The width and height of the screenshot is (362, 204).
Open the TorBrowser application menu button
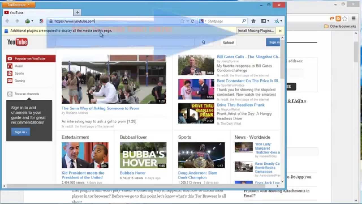pyautogui.click(x=18, y=5)
